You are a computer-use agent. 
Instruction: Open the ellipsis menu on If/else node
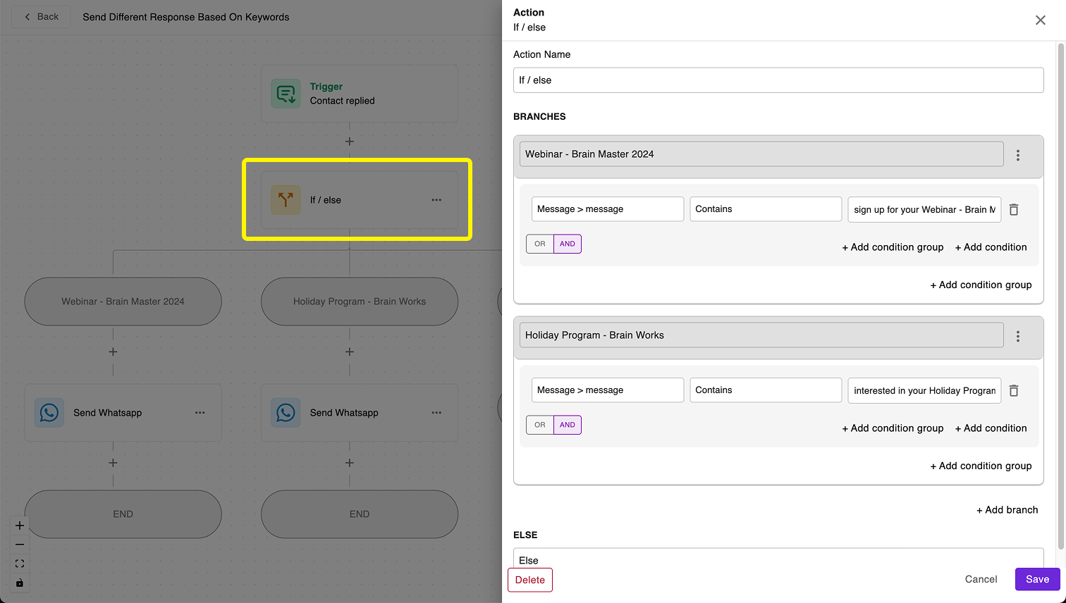pos(436,200)
